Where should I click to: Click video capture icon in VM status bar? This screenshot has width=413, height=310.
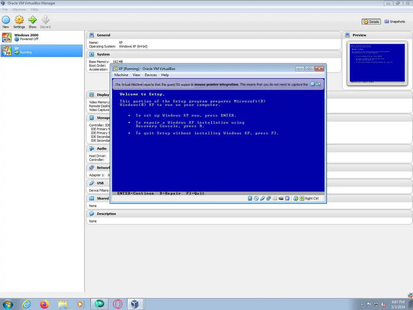[x=281, y=198]
